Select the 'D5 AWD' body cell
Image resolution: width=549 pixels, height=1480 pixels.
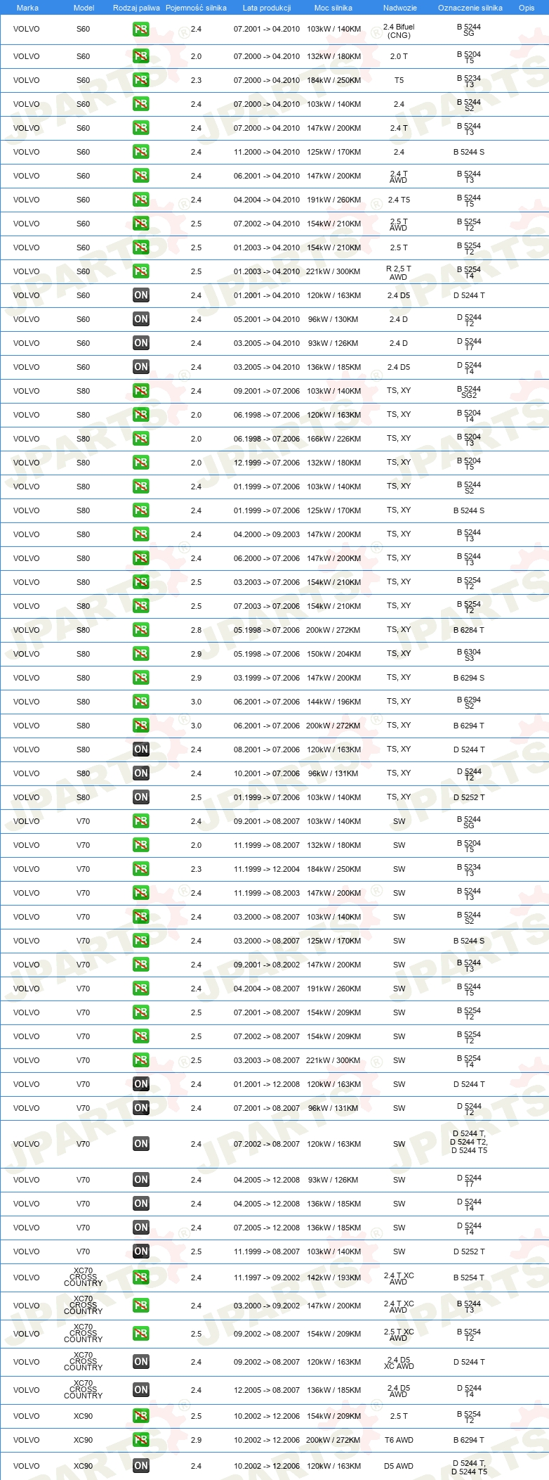tap(399, 1466)
